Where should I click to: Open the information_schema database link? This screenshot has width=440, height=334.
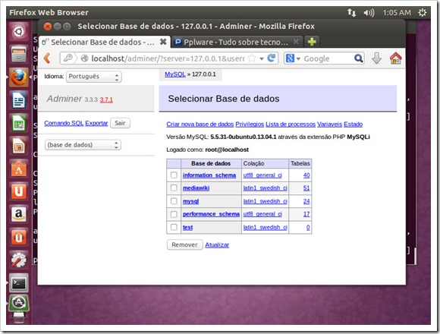[209, 175]
